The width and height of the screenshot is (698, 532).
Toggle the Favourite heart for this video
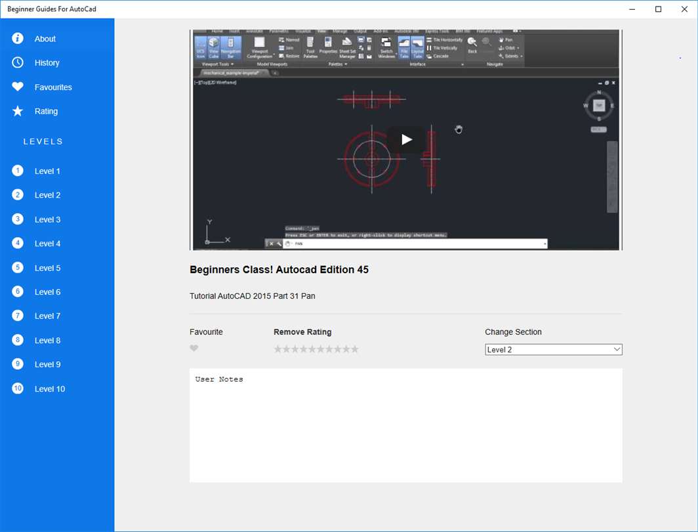194,348
